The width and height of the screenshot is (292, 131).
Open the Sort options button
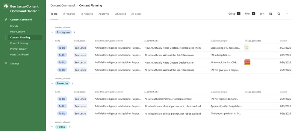[x=262, y=14]
